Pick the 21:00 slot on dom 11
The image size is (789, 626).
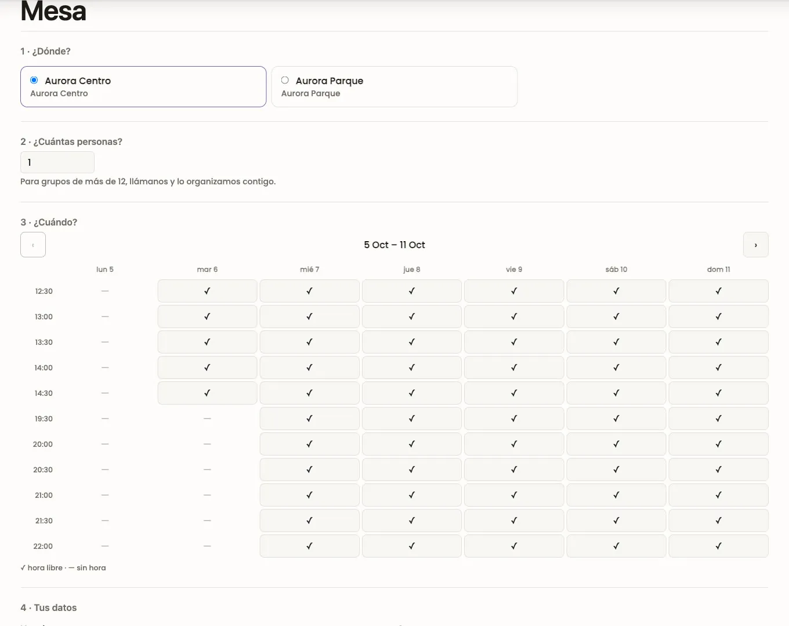(x=719, y=495)
